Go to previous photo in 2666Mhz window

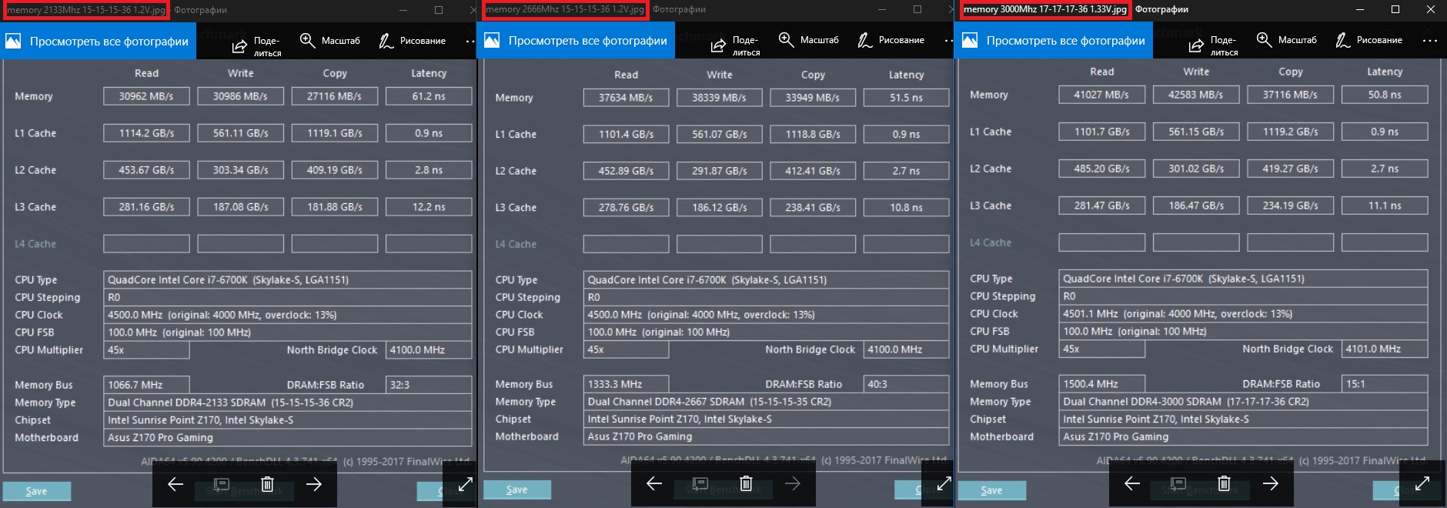click(x=654, y=483)
